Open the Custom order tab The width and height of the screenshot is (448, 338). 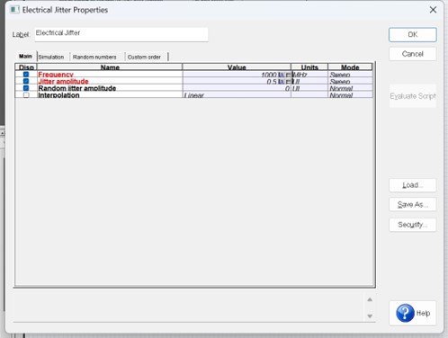point(144,57)
